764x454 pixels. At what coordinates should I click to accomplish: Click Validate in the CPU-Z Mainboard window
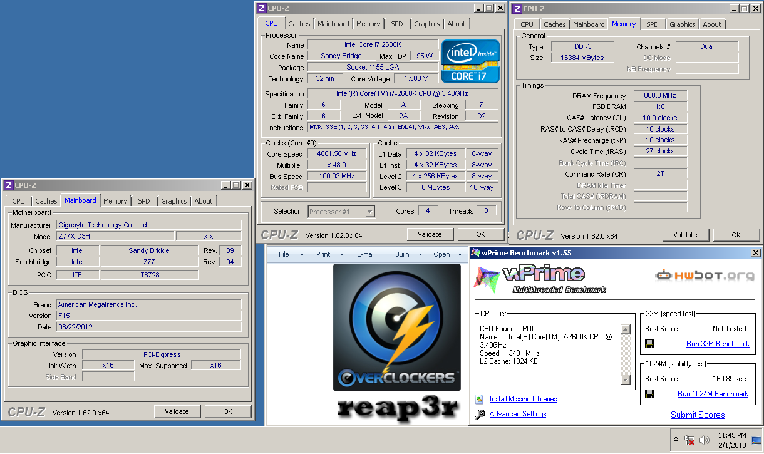[x=177, y=411]
